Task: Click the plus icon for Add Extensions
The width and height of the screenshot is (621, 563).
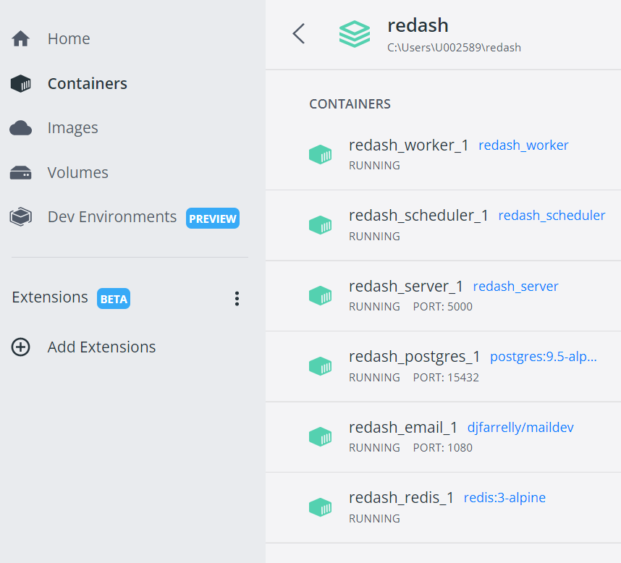Action: [20, 347]
